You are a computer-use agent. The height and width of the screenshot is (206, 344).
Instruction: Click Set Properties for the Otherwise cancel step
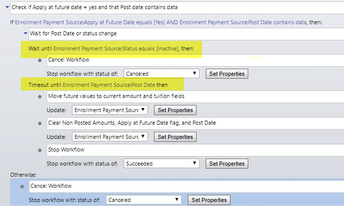(209, 200)
